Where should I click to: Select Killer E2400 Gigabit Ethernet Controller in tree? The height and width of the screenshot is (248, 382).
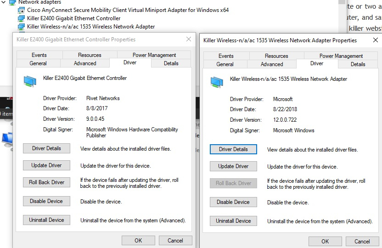pyautogui.click(x=74, y=18)
